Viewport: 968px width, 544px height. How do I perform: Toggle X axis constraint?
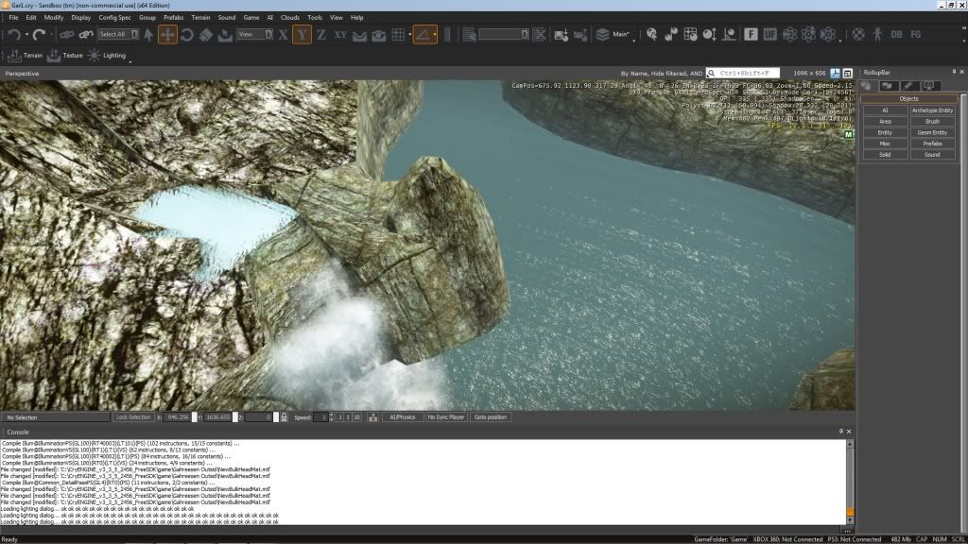283,35
